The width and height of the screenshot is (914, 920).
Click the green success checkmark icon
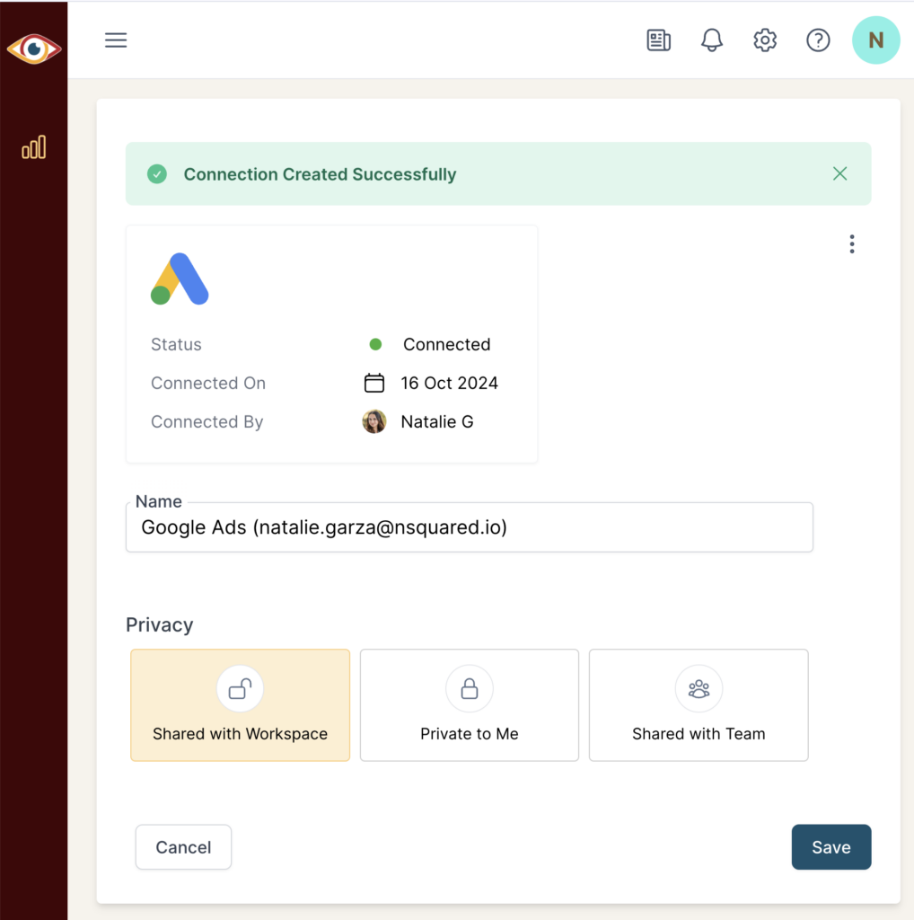pyautogui.click(x=157, y=174)
